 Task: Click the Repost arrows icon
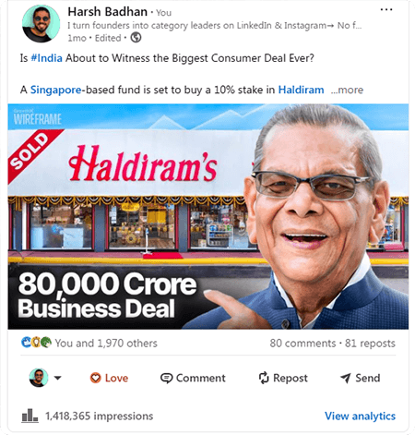click(264, 378)
